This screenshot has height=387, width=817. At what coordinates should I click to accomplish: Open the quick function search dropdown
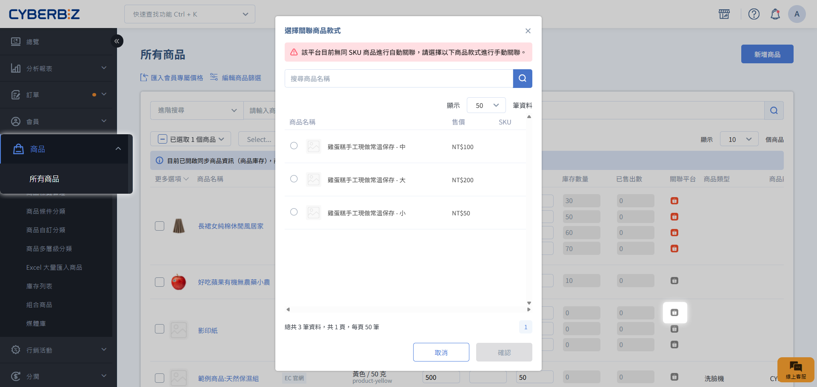click(190, 14)
